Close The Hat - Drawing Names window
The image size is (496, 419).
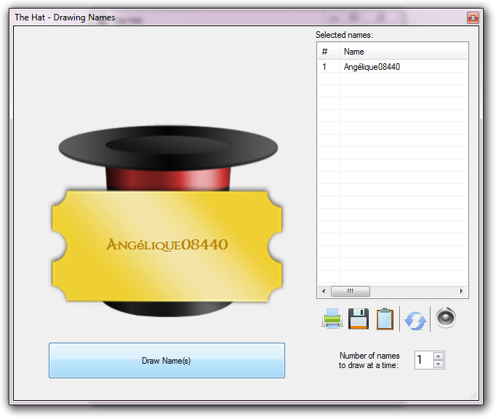click(473, 17)
